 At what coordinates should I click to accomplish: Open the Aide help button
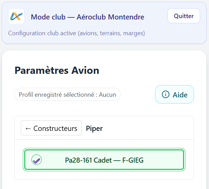[x=175, y=94]
